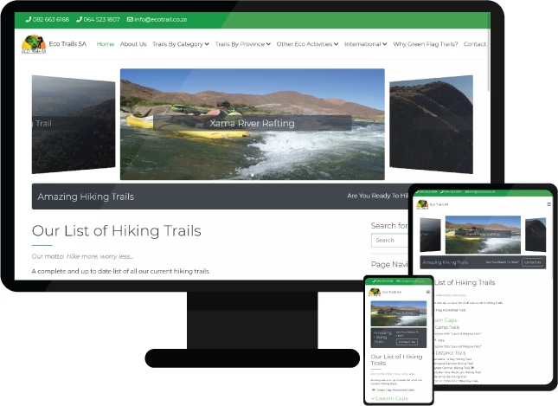Click the second phone icon before 064 number
Image resolution: width=558 pixels, height=406 pixels.
click(80, 19)
